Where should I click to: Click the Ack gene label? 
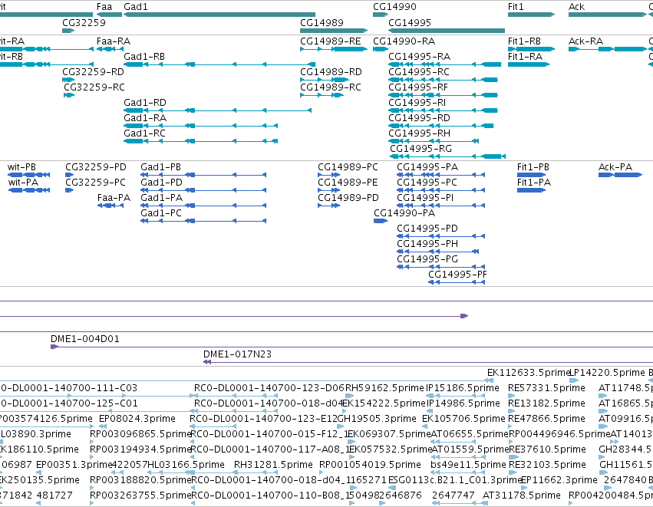pyautogui.click(x=576, y=7)
